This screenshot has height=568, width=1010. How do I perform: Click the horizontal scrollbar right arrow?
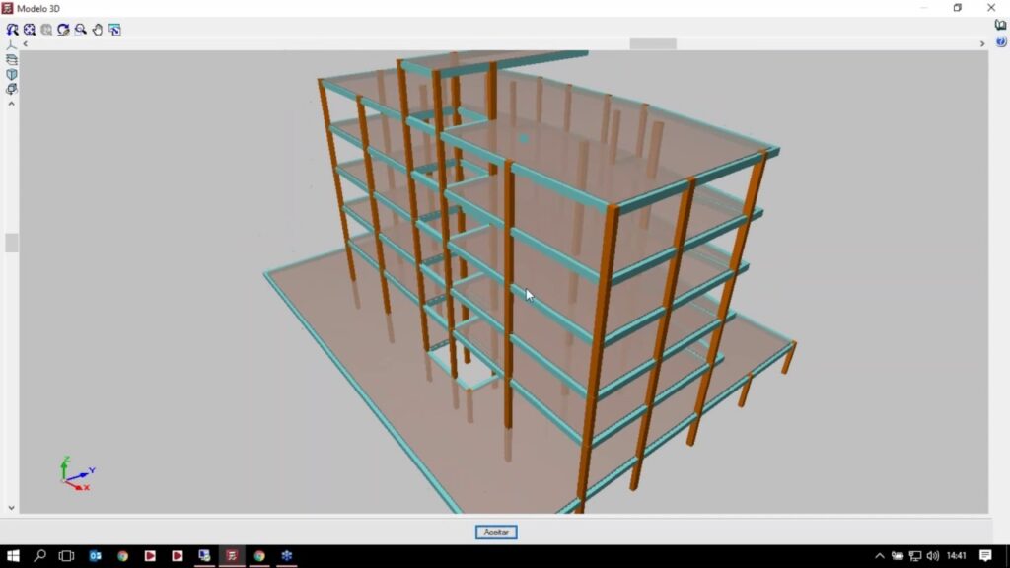pos(982,44)
